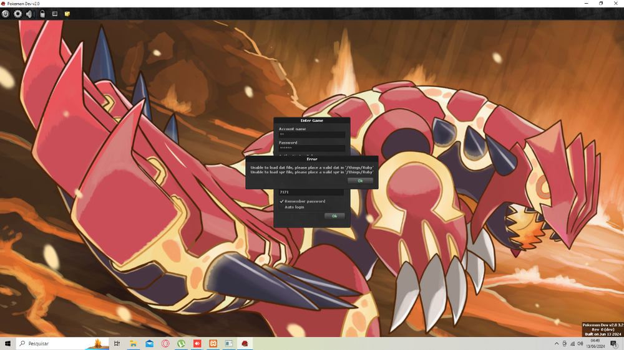Open the terminal window icon in toolbar
This screenshot has height=350, width=624.
coord(55,14)
